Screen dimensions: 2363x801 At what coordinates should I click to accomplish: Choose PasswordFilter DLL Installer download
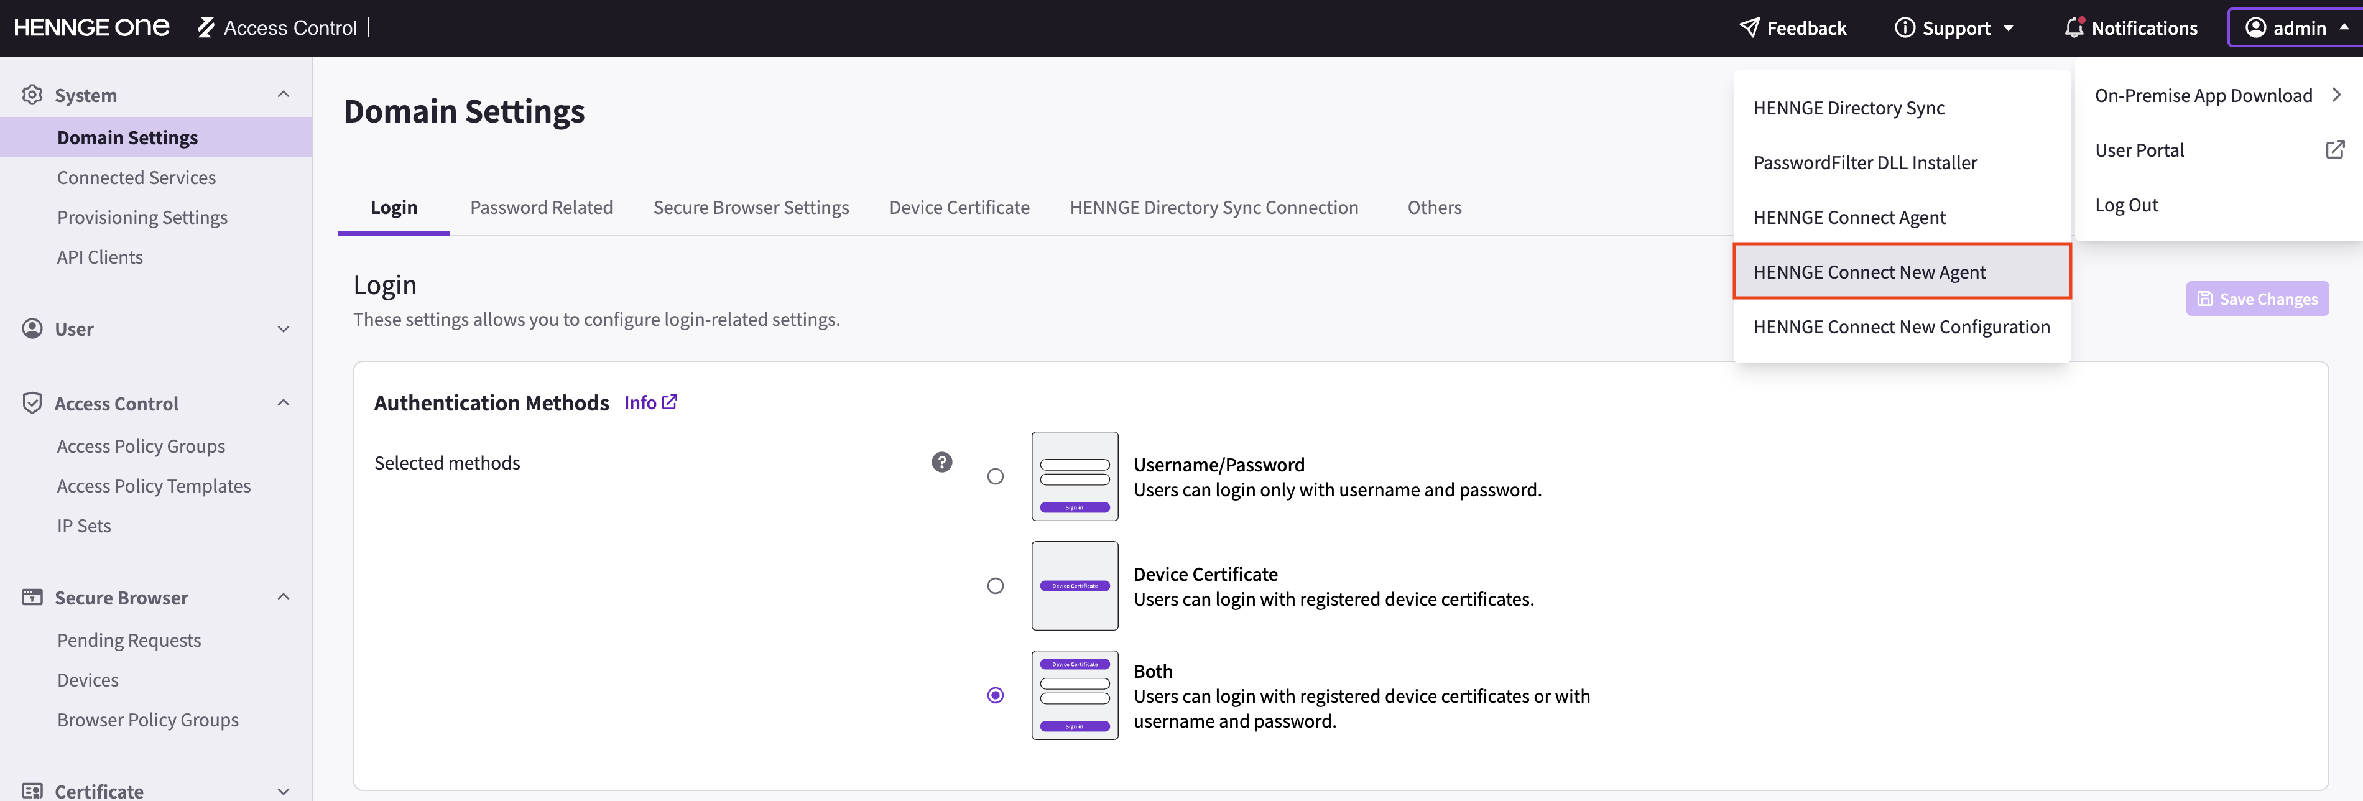click(1901, 162)
